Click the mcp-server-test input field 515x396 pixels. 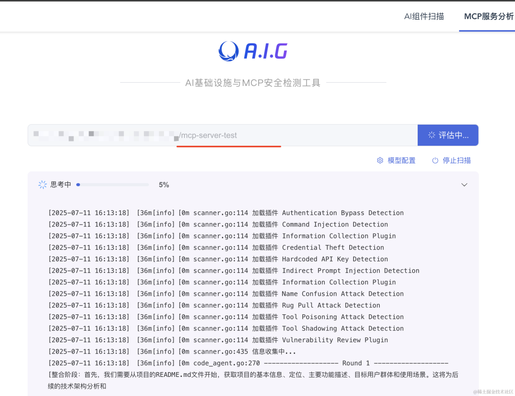[x=223, y=135]
